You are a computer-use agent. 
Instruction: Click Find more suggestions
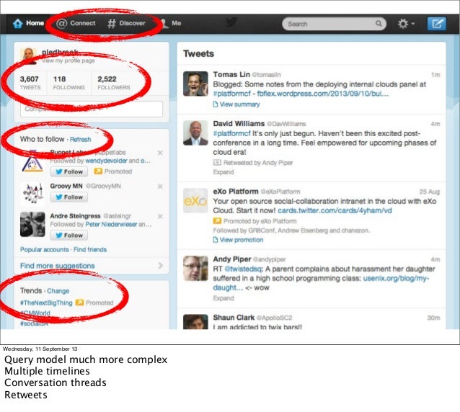pos(58,266)
